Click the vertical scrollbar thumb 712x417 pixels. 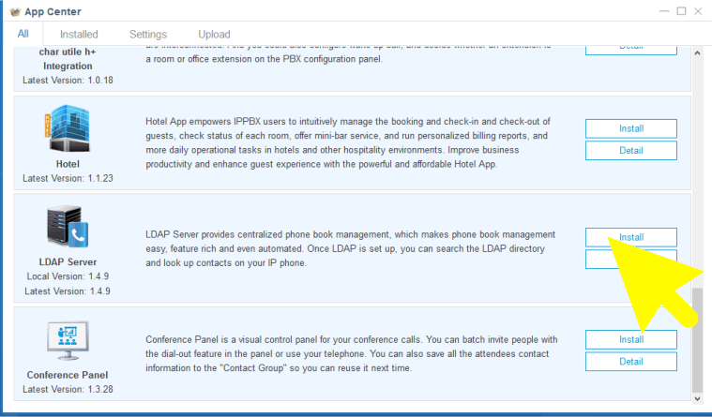(x=696, y=337)
